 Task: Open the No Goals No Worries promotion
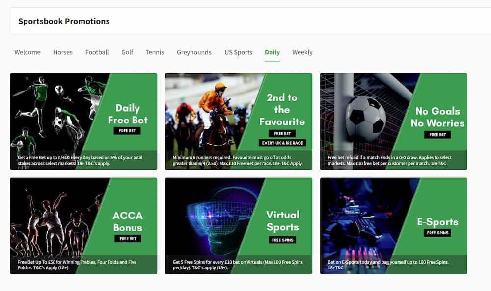click(394, 121)
